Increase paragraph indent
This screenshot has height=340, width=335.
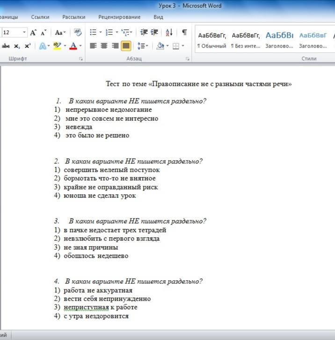tap(154, 32)
